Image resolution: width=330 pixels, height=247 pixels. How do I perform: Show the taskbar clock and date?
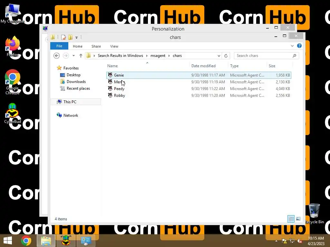coord(316,241)
